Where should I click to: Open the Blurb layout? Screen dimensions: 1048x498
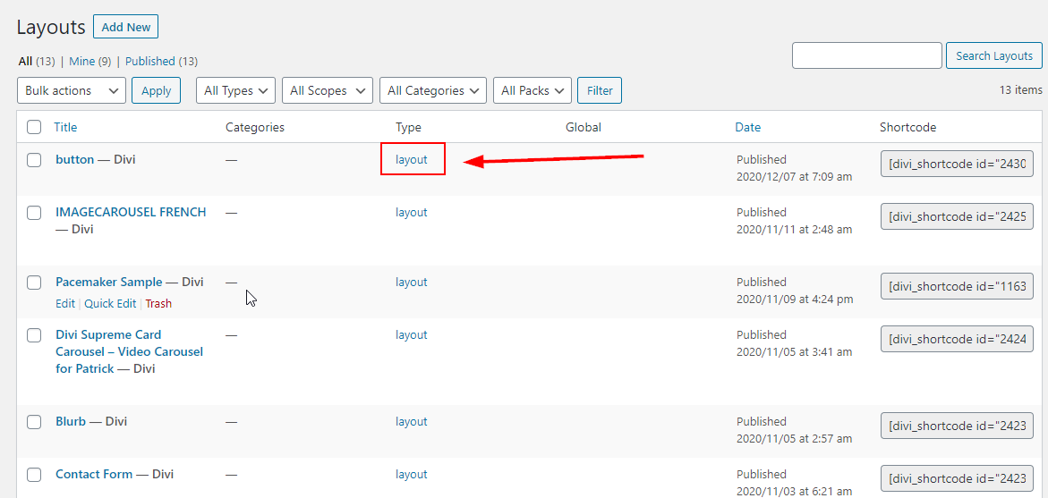pos(71,422)
